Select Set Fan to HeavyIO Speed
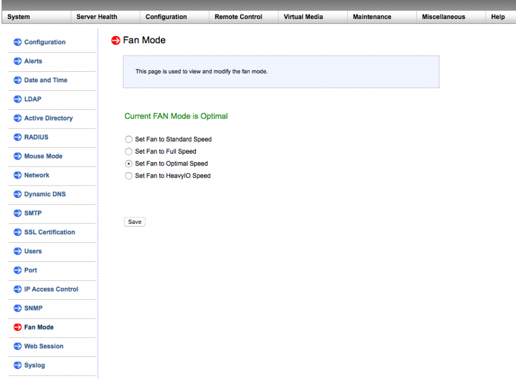 (x=129, y=176)
